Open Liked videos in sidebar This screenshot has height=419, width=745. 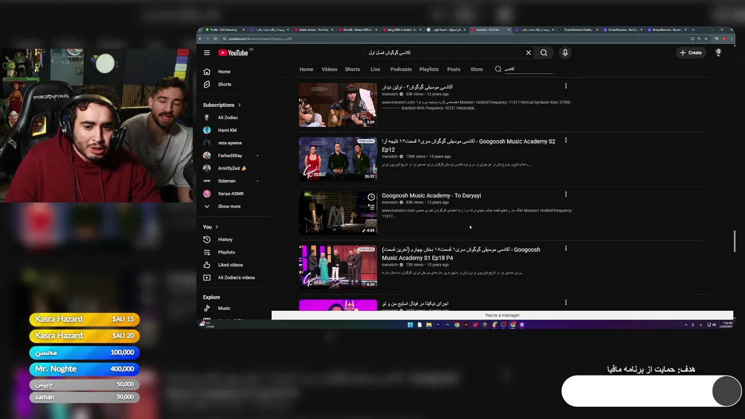[230, 265]
